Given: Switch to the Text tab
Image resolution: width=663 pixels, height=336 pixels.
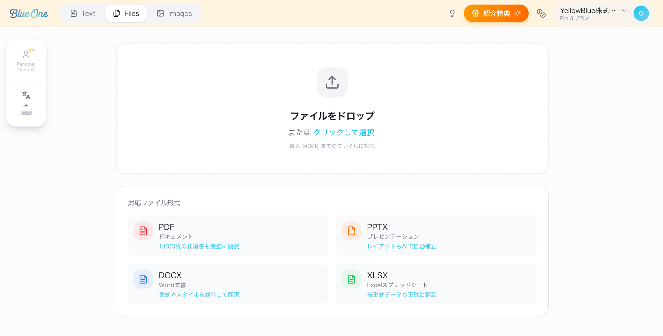Looking at the screenshot, I should pyautogui.click(x=82, y=13).
